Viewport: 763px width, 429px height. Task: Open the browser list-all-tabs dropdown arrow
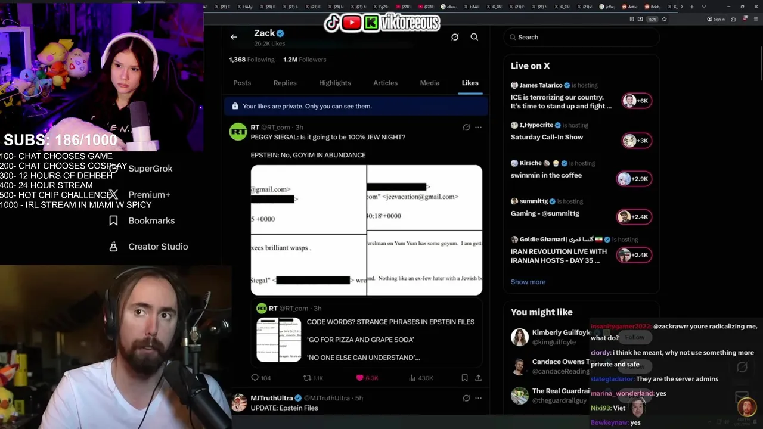(704, 7)
